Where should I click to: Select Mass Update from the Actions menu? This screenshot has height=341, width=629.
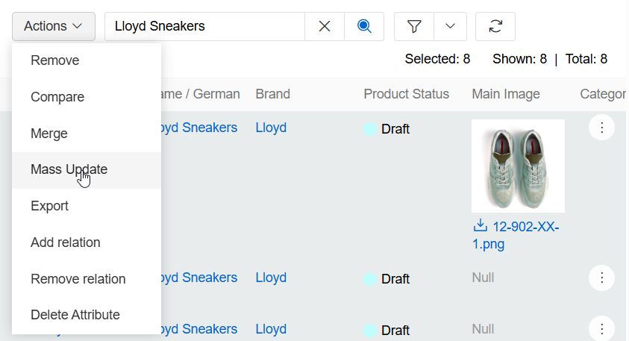(69, 169)
